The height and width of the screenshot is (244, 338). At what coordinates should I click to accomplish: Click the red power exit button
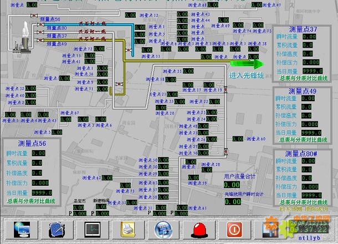click(234, 230)
